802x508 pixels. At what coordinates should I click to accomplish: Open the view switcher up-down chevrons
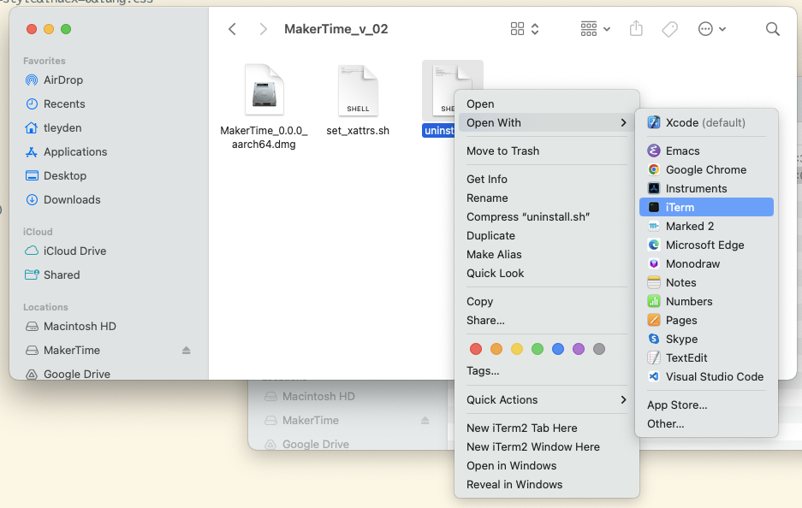535,29
